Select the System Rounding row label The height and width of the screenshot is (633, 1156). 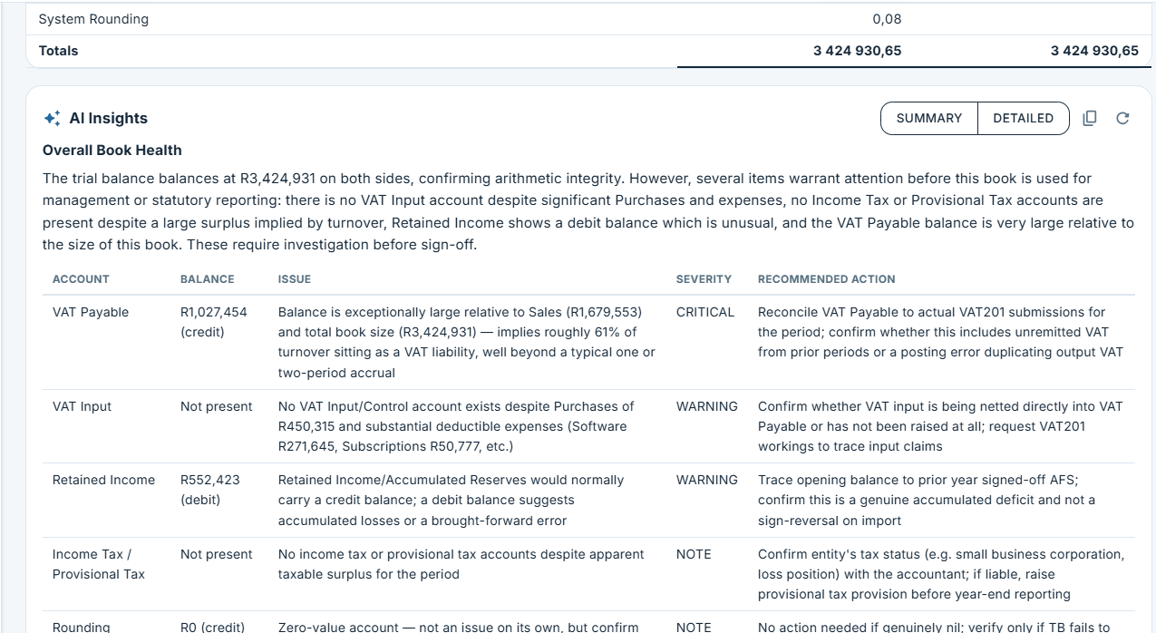pyautogui.click(x=93, y=19)
